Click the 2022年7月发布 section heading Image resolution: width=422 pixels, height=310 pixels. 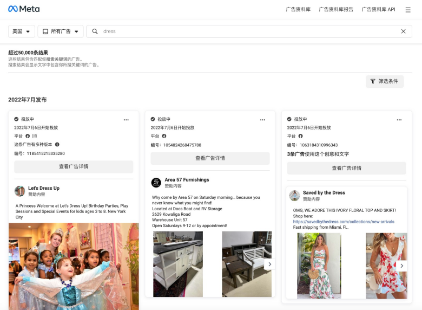(28, 100)
